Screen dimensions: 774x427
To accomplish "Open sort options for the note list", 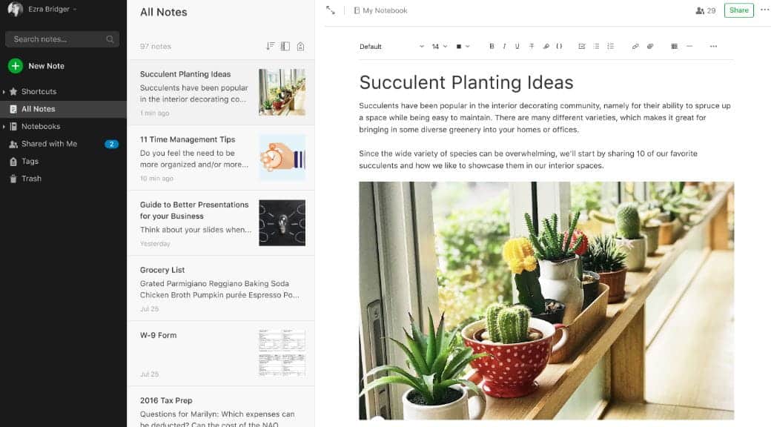I will (271, 45).
